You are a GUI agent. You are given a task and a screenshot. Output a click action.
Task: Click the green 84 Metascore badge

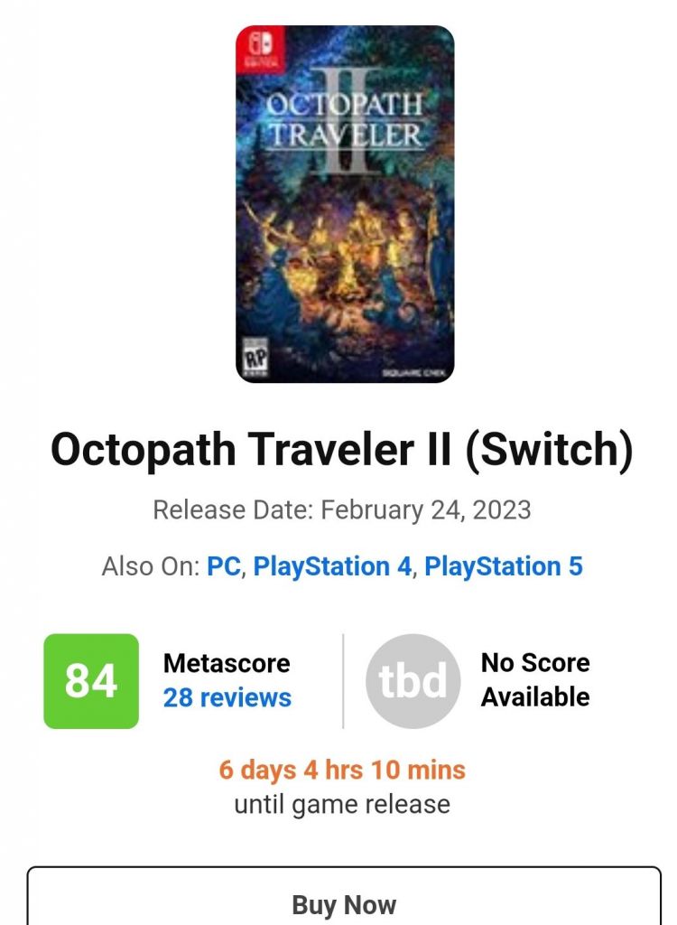(x=91, y=681)
